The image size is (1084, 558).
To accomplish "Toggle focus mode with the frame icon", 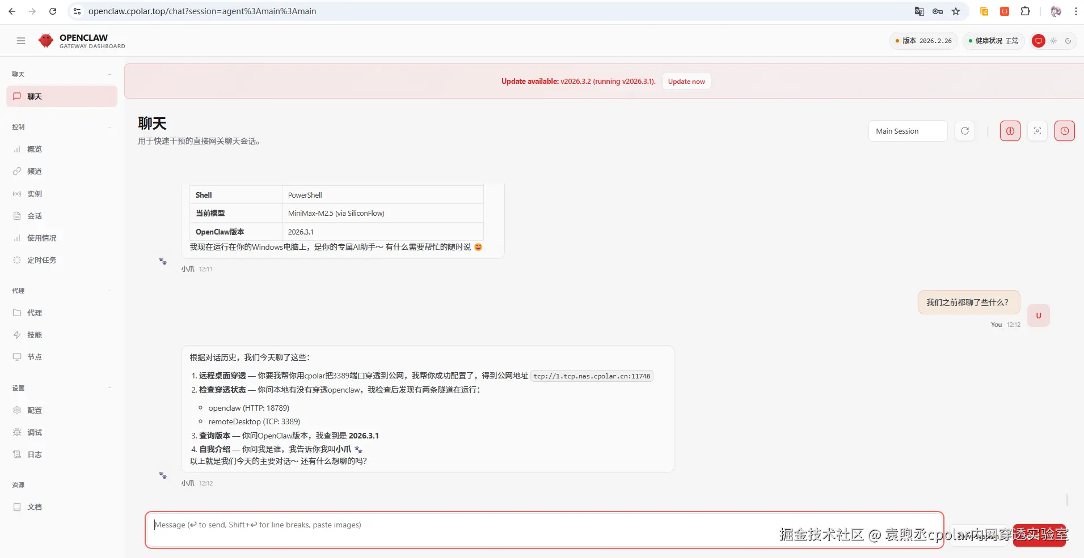I will [x=1037, y=131].
